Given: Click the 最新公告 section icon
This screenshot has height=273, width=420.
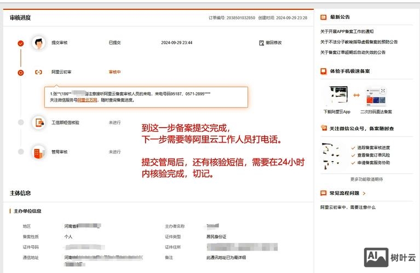Looking at the screenshot, I should [324, 17].
